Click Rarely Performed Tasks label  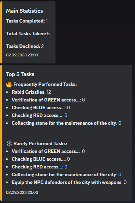point(40,143)
